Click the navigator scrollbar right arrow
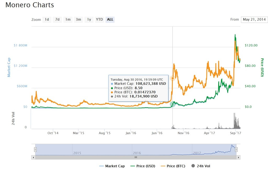Image resolution: width=268 pixels, height=171 pixels. coord(238,157)
